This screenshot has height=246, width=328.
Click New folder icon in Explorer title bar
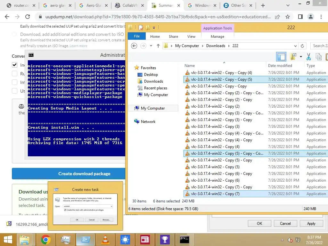tap(148, 28)
